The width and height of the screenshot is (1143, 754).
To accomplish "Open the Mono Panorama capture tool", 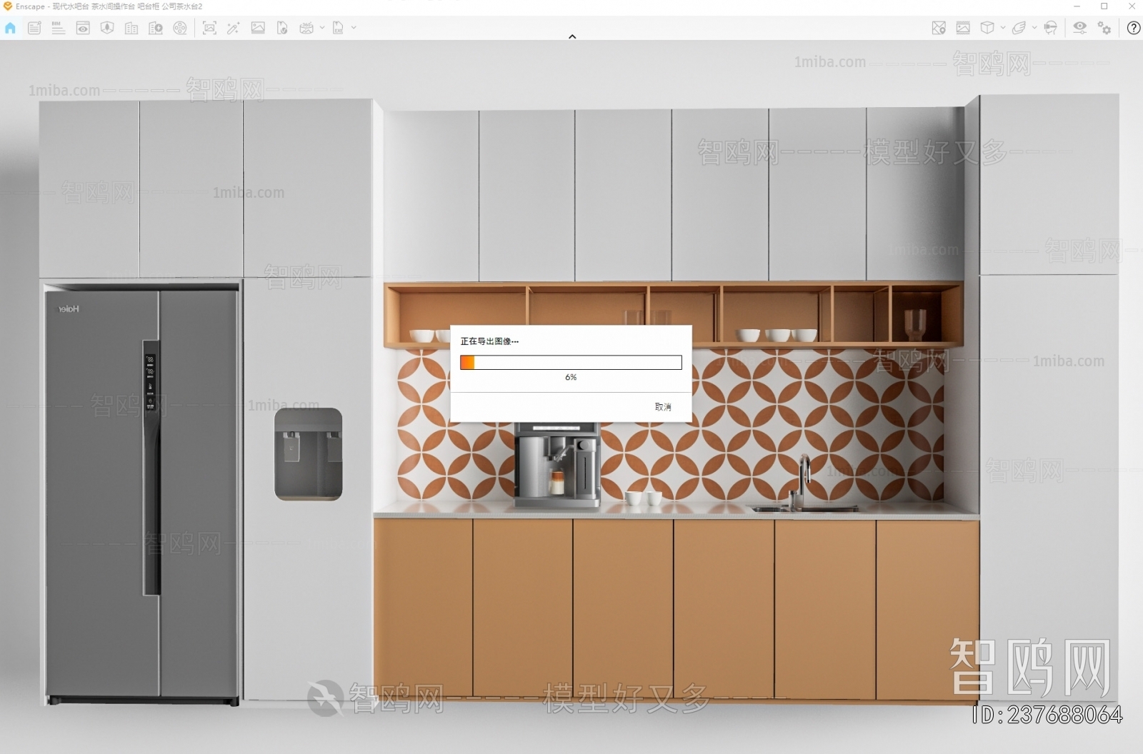I will (307, 29).
